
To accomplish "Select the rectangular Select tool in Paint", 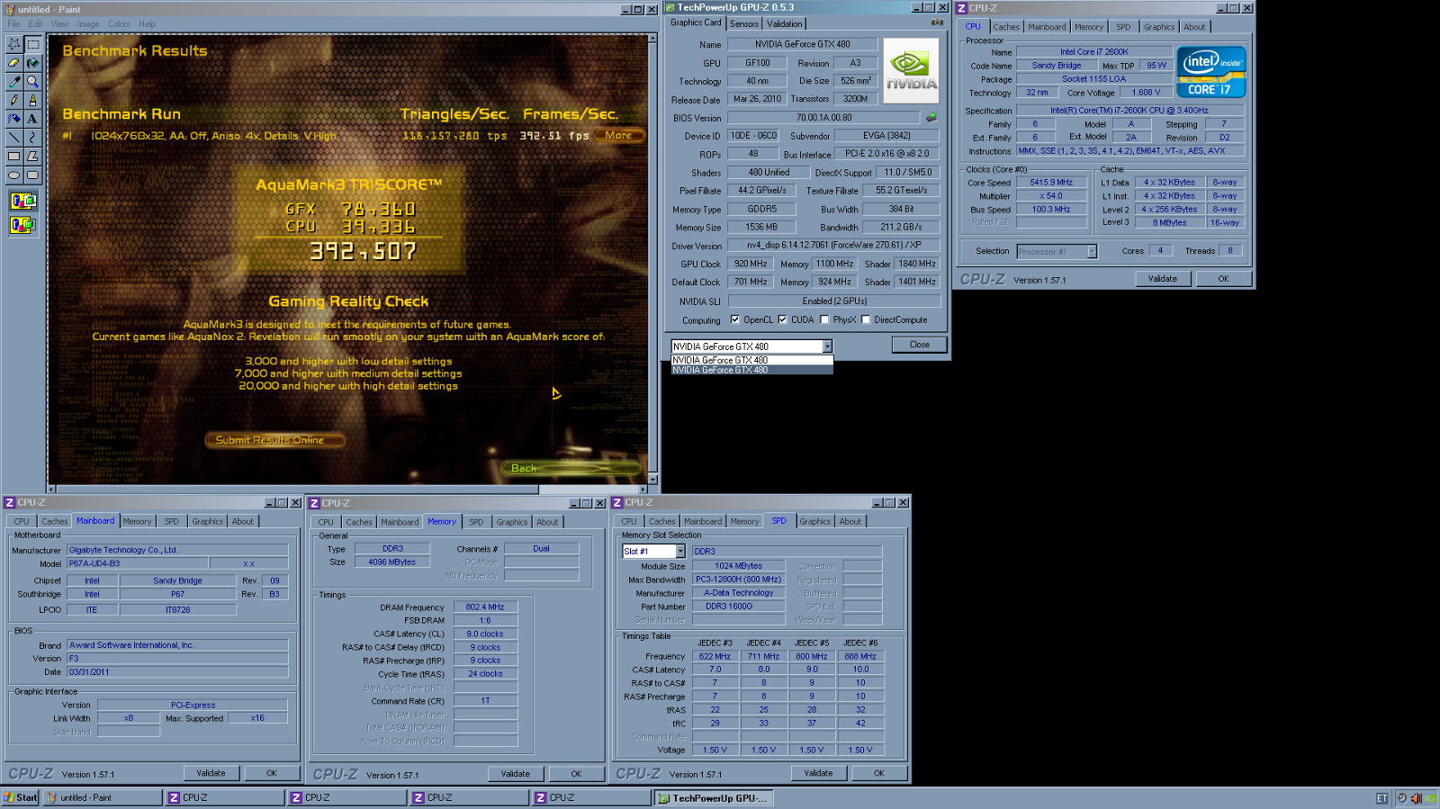I will pos(33,43).
